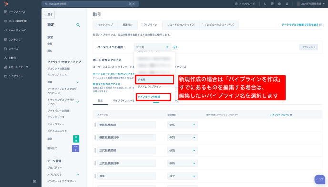
Task: Edit the 正式見積検討中 stage name field
Action: point(127,163)
